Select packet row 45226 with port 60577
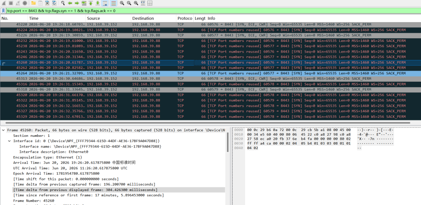Image resolution: width=421 pixels, height=205 pixels. [210, 35]
